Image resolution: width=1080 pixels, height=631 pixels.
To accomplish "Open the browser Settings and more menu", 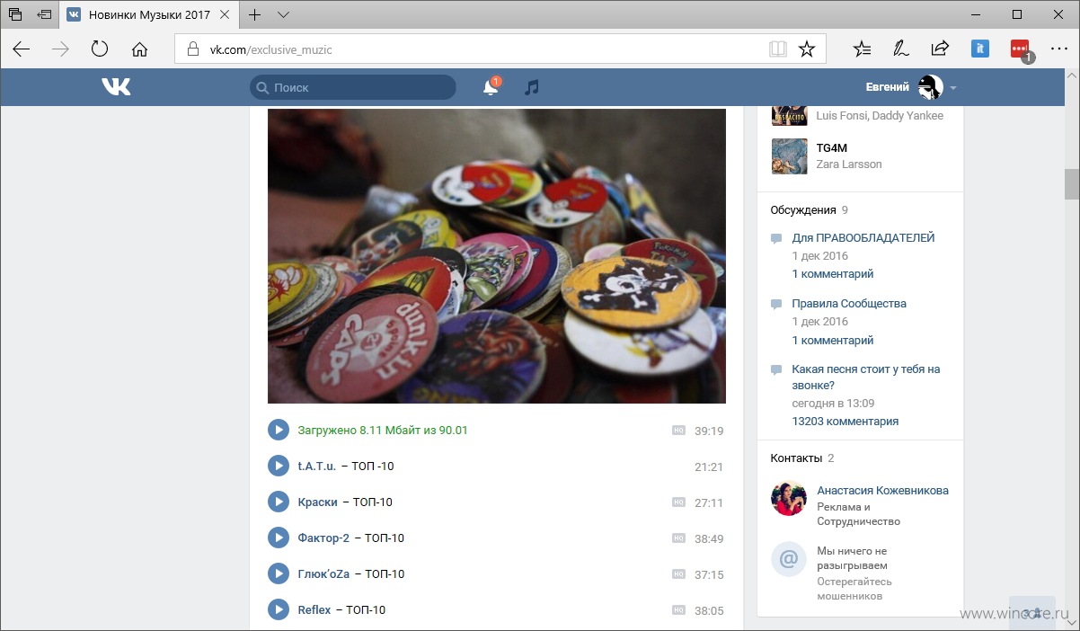I will click(1058, 49).
